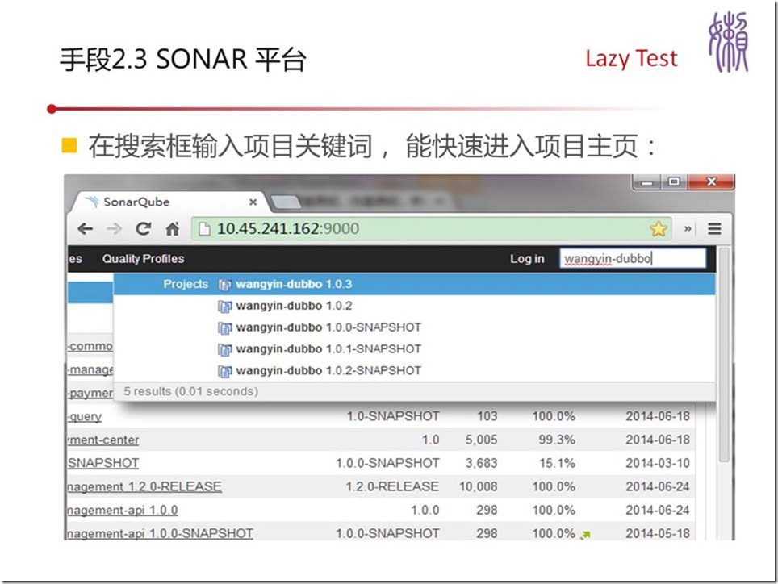Click the 5,005 value

[481, 440]
